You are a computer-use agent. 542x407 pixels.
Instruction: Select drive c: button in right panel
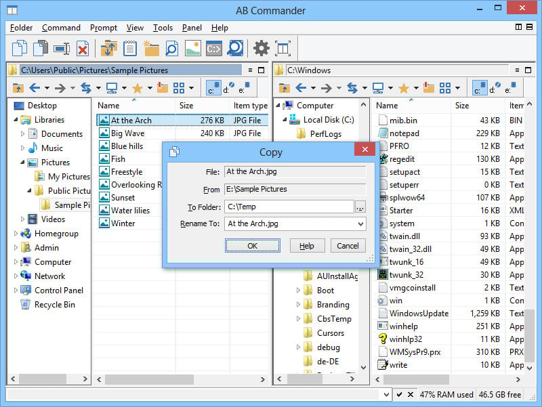[480, 88]
